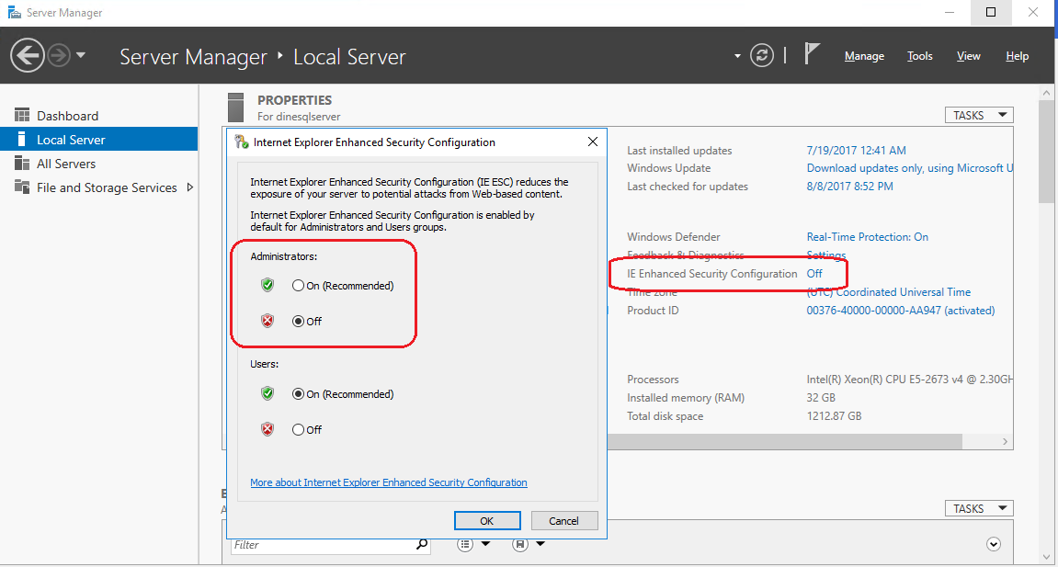The width and height of the screenshot is (1058, 567).
Task: Open the Last installed updates date link
Action: coord(857,151)
